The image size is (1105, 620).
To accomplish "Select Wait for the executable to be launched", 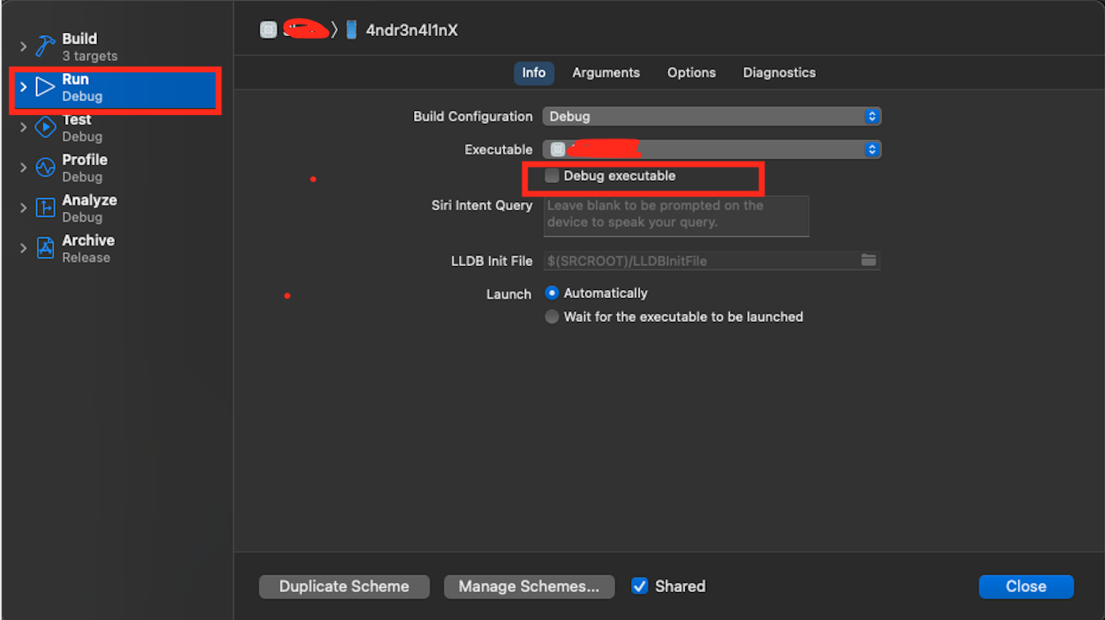I will click(551, 316).
